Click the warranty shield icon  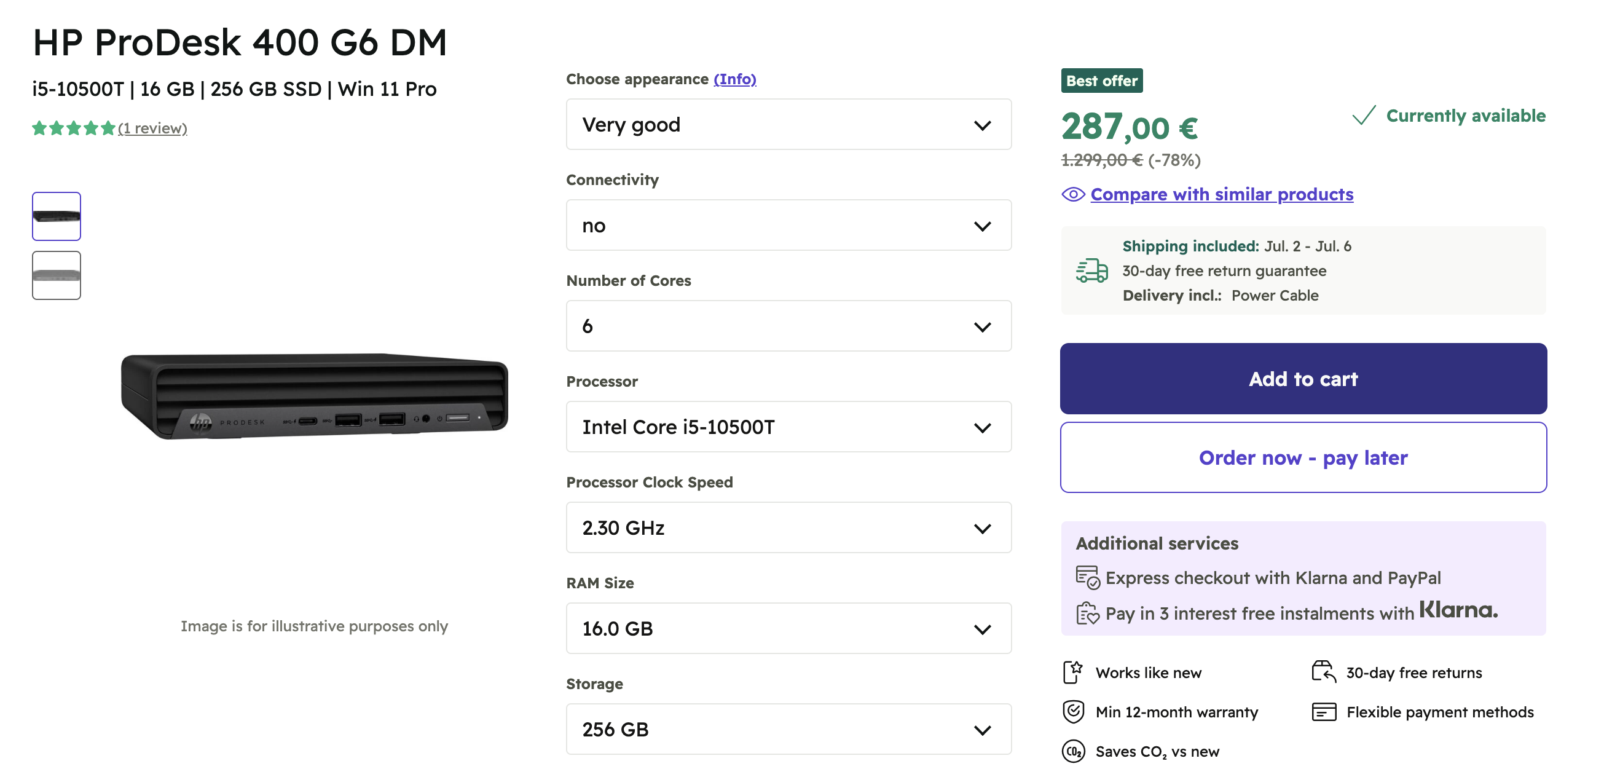[1074, 712]
